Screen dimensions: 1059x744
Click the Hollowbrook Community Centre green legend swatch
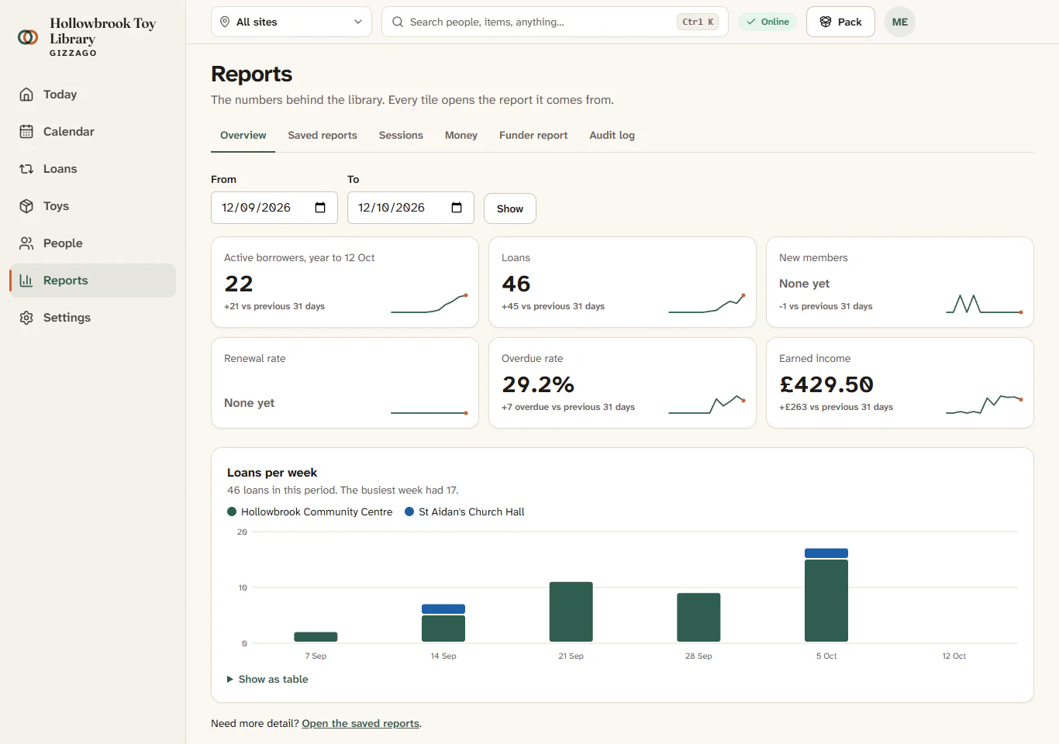(x=232, y=511)
